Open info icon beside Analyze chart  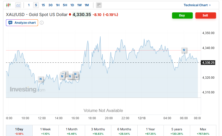coord(42,23)
